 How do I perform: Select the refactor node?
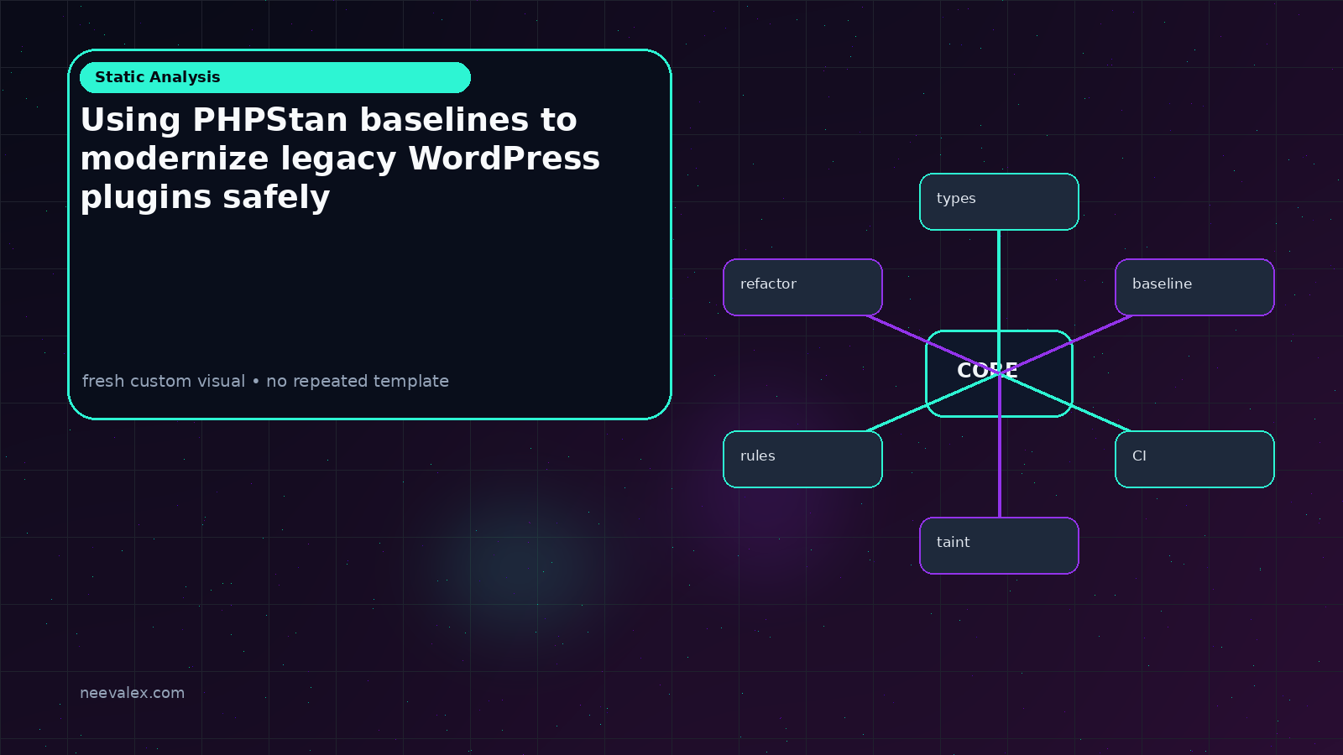pos(802,287)
